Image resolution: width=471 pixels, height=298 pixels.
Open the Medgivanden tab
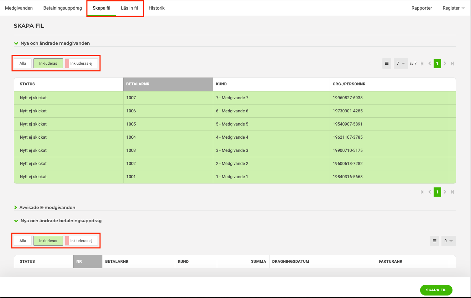(19, 8)
